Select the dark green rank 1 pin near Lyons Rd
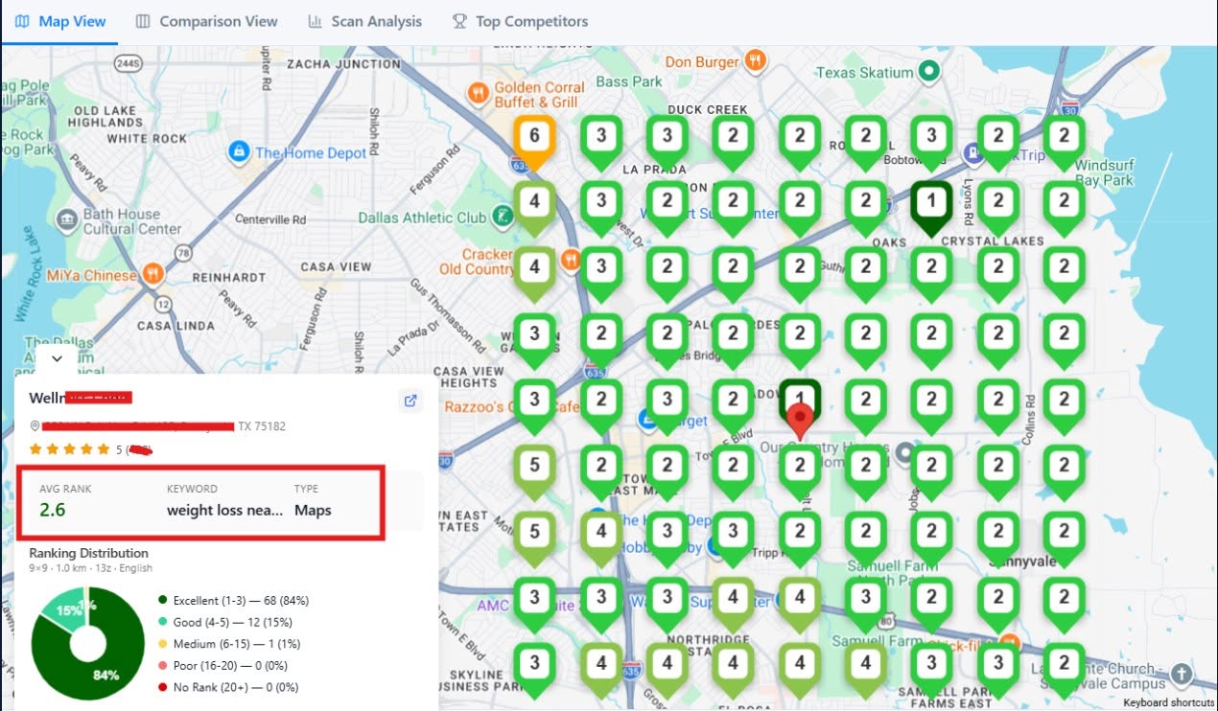 coord(931,206)
